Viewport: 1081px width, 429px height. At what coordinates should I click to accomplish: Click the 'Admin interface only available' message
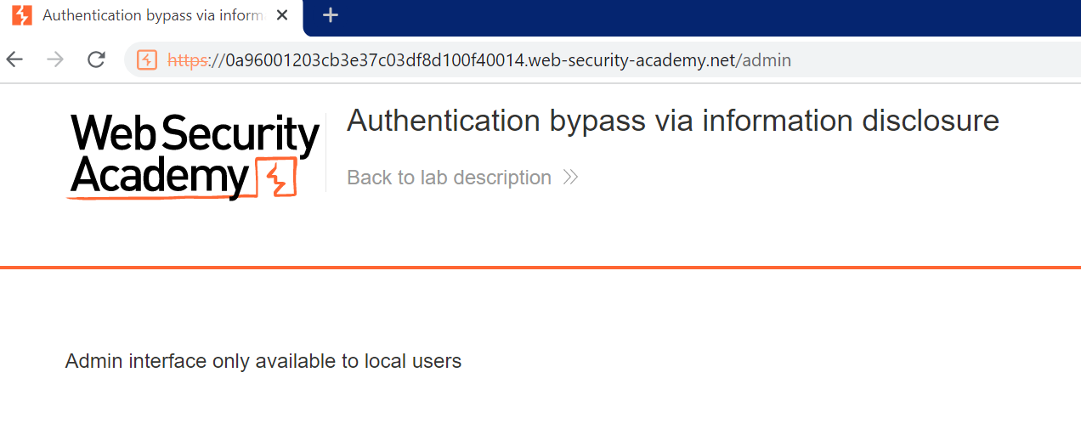pyautogui.click(x=263, y=361)
